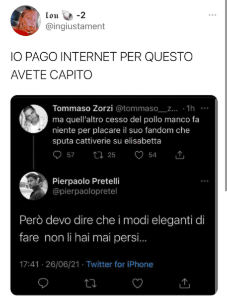Click the @pierpaolopretel handle
Screen dimensions: 227x303
click(84, 192)
